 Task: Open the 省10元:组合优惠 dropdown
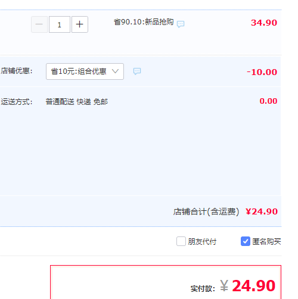(x=85, y=71)
